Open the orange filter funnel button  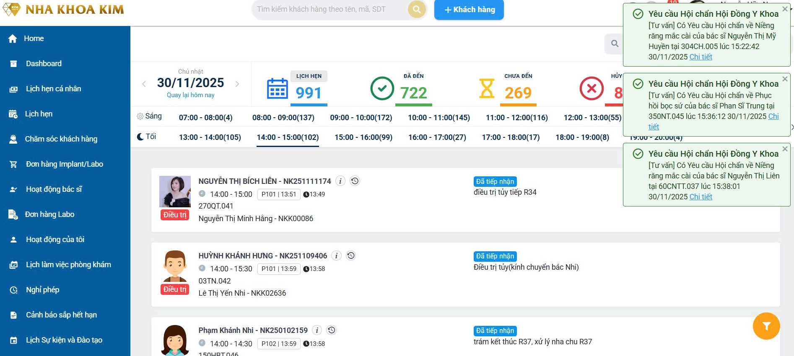[766, 326]
